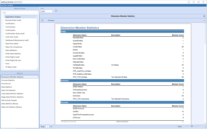This screenshot has width=207, height=129.
Task: Focus the Report Groups filter box
Action: [x=20, y=13]
